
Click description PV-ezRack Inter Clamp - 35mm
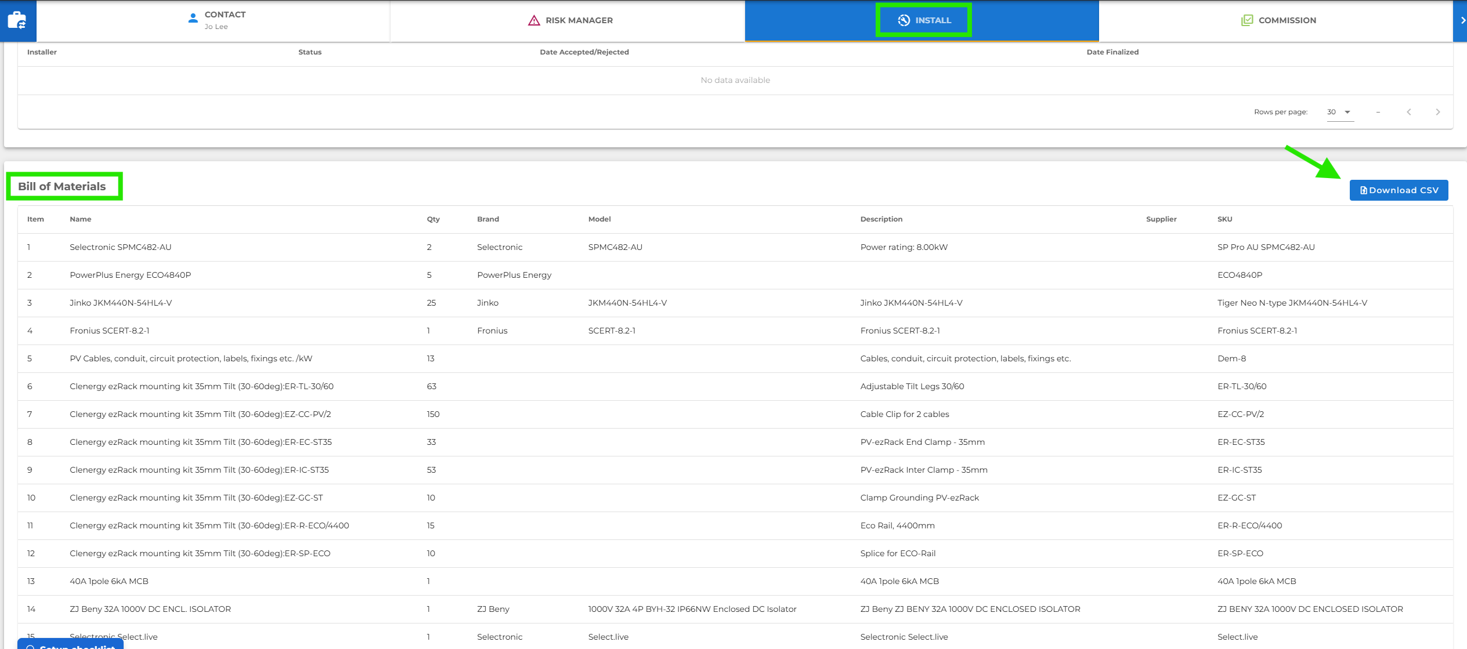click(924, 470)
